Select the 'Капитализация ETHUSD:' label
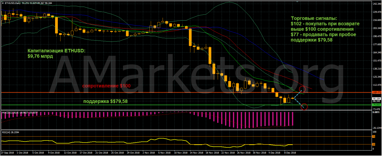Viewport: 382px width, 156px height. (57, 51)
